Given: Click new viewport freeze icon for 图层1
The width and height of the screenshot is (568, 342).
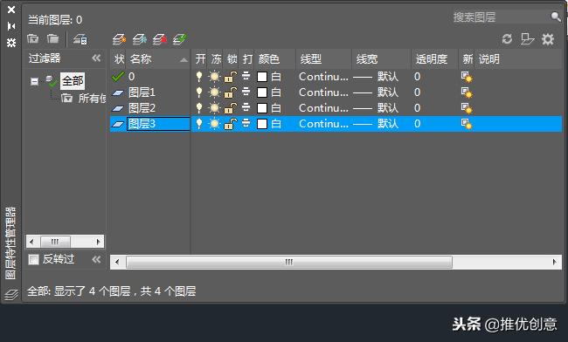Looking at the screenshot, I should coord(467,92).
